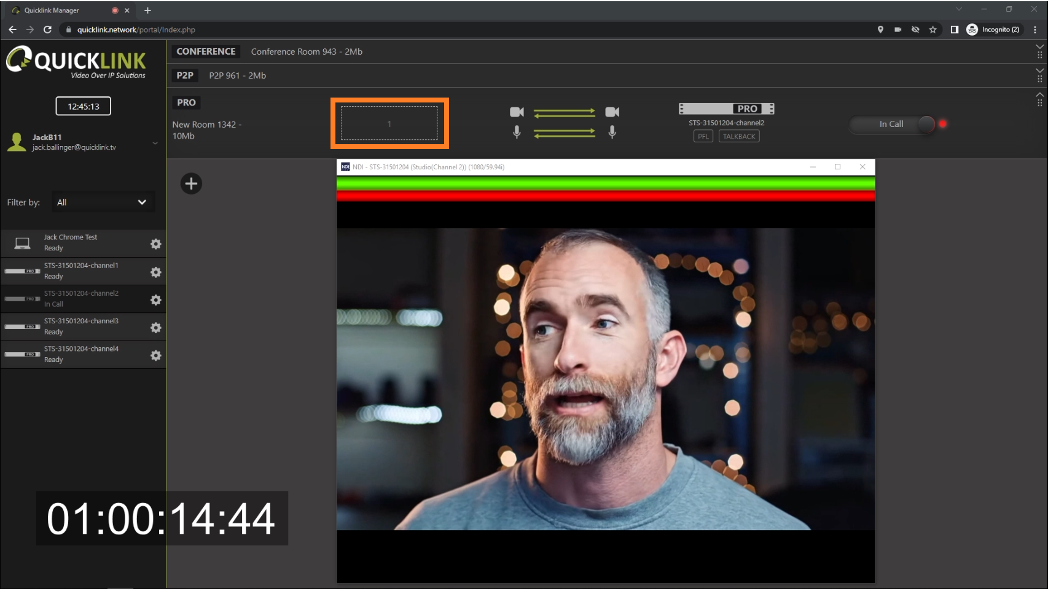Open settings gear for STS-31501204-channel1
The width and height of the screenshot is (1048, 589).
click(156, 272)
